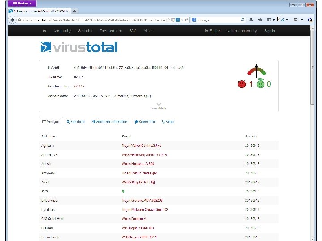Click the search magnifier icon
Image resolution: width=322 pixels, height=241 pixels.
click(242, 20)
